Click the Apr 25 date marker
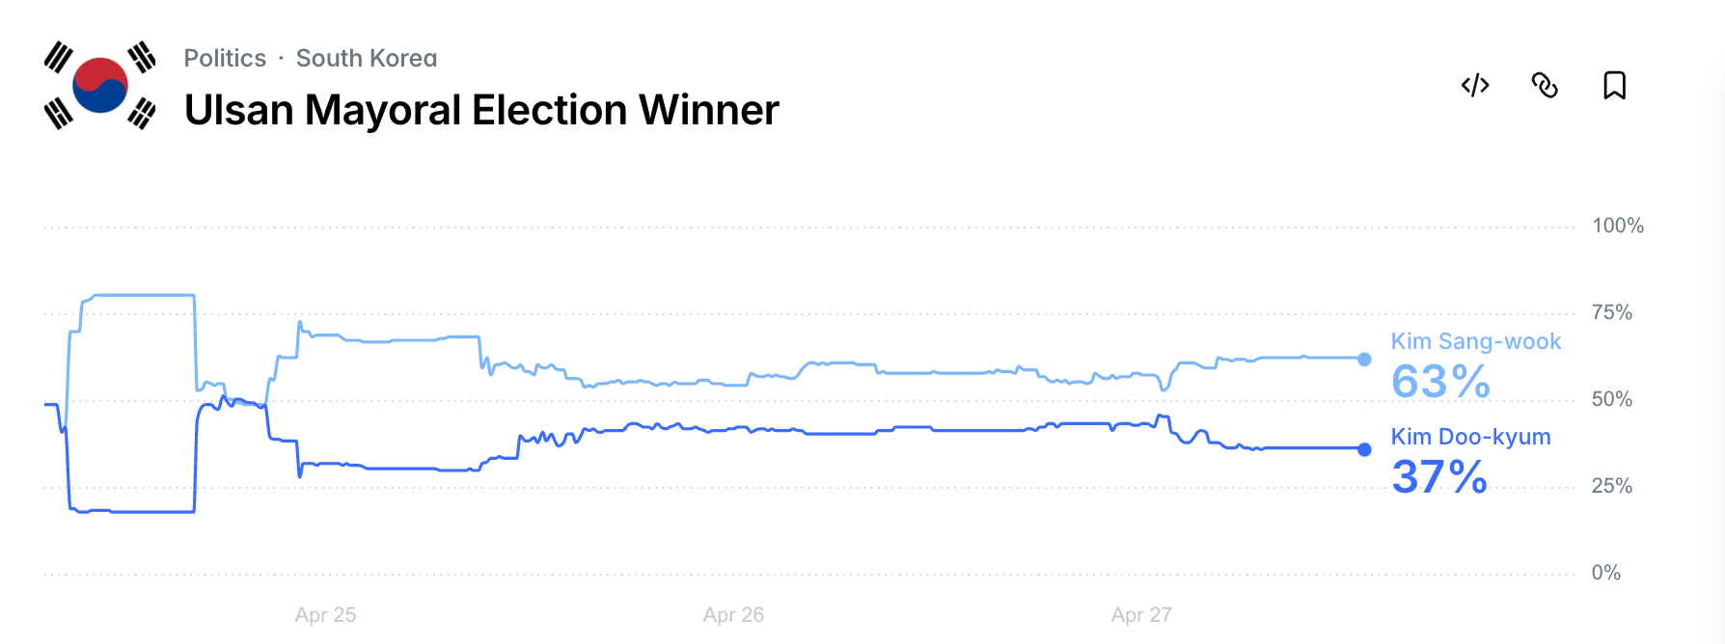1725x644 pixels. (x=325, y=615)
